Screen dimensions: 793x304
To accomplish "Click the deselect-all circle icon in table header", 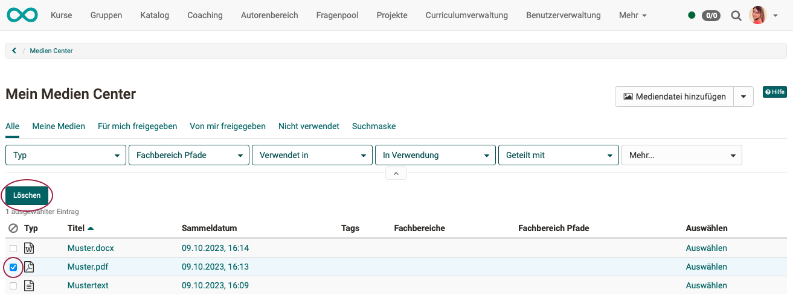I will pyautogui.click(x=13, y=229).
